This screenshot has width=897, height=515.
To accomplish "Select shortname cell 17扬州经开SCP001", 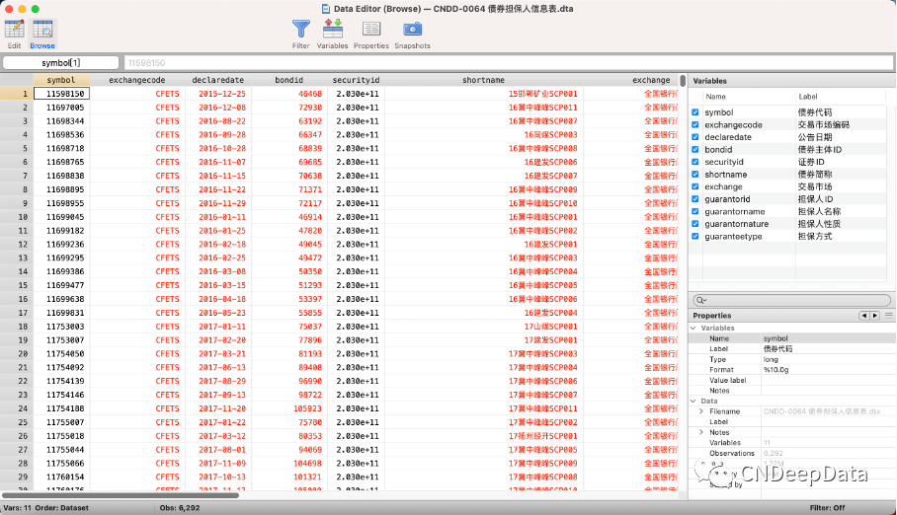I will [484, 435].
